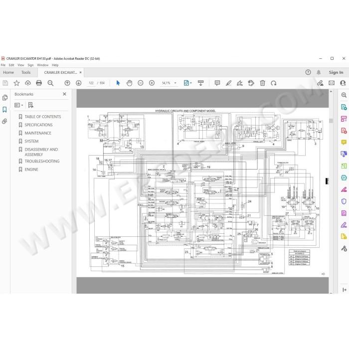Expand the right tools pane arrow
The image size is (349, 349).
tap(345, 290)
